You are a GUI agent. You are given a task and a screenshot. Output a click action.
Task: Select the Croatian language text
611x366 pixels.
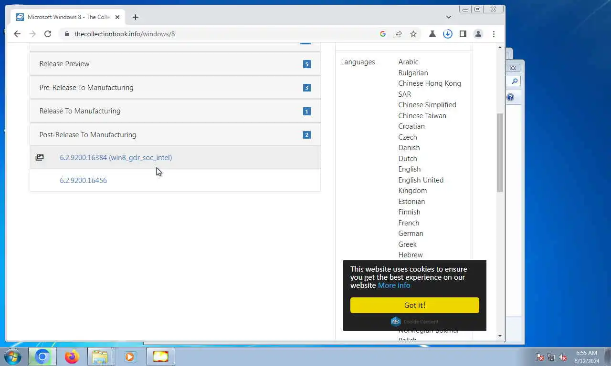tap(411, 126)
